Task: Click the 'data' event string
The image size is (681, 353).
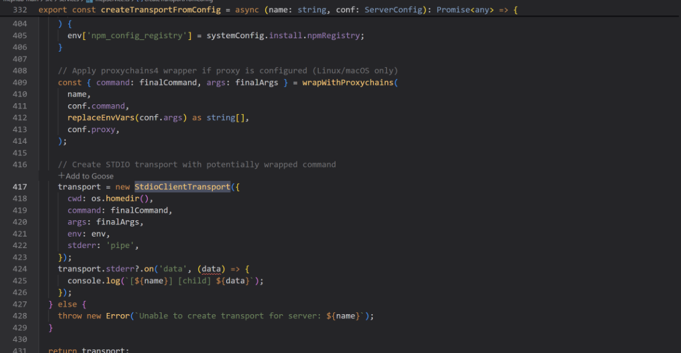Action: tap(173, 269)
